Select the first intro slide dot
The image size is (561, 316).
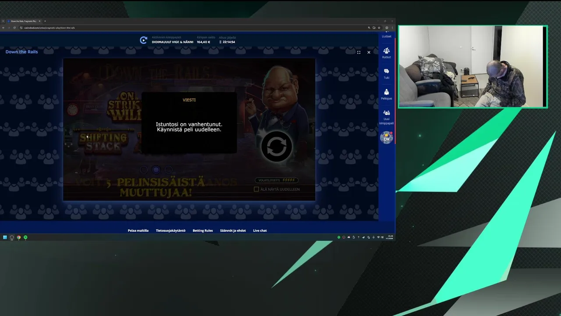click(x=144, y=169)
